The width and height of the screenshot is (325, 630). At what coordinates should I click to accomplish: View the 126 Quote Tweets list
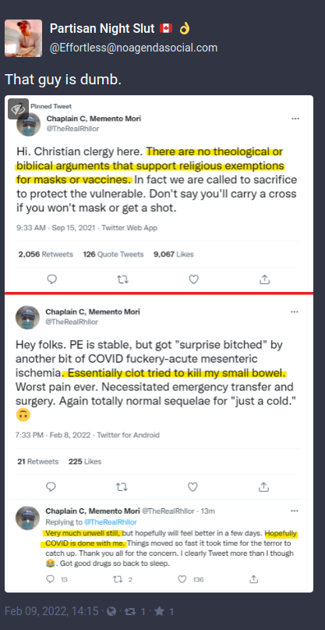pos(113,254)
